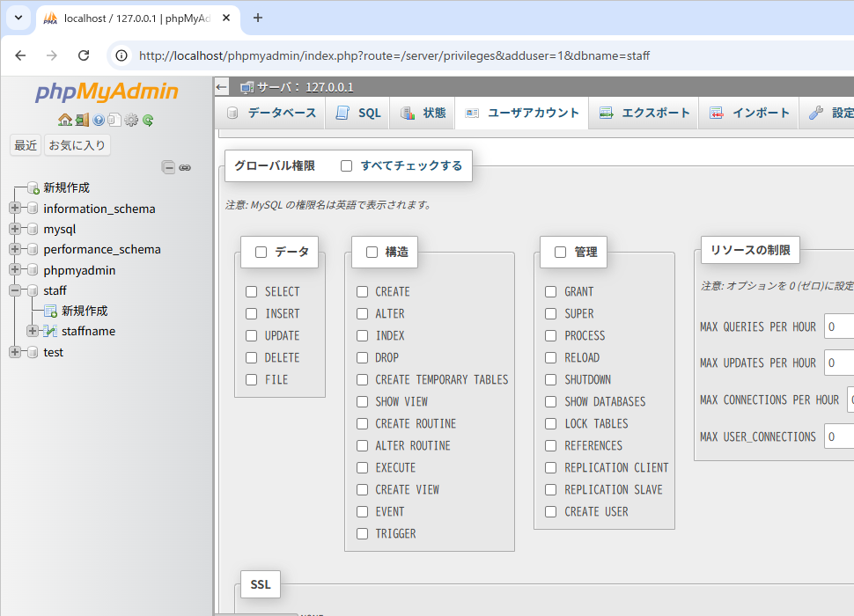Screen dimensions: 854x616
Task: Click the MAX QUERIES PER HOUR field
Action: click(x=839, y=326)
